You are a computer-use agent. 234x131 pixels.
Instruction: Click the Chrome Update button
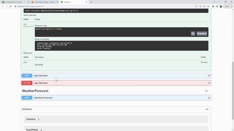pyautogui.click(x=228, y=7)
